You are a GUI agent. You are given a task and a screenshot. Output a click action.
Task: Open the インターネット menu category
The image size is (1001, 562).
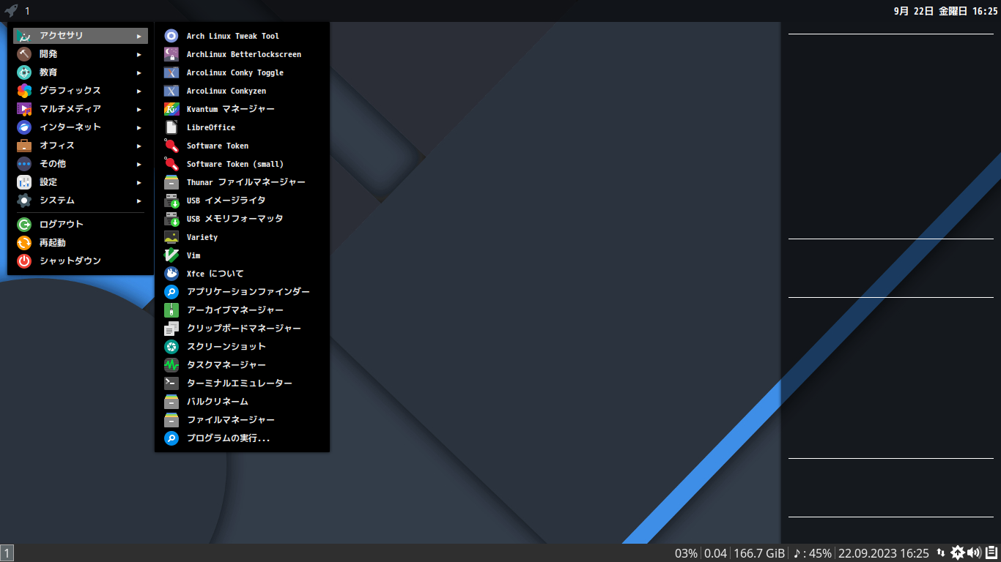pos(81,127)
